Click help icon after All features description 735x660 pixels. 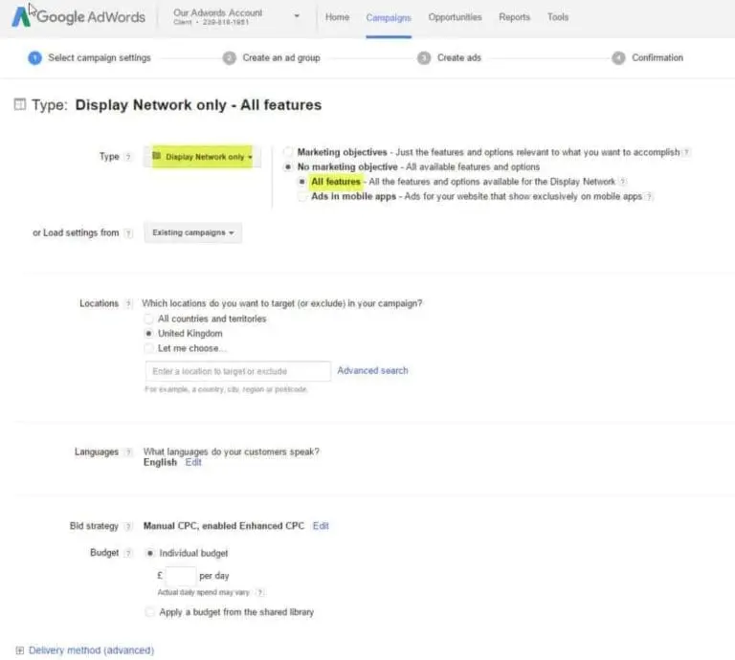622,182
